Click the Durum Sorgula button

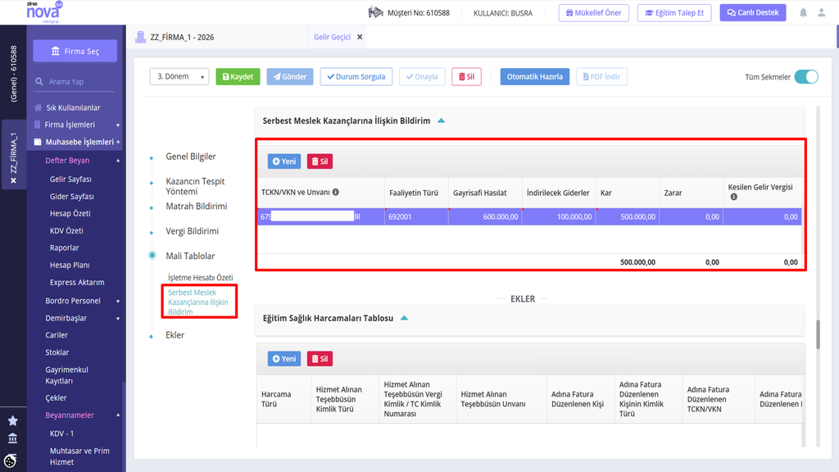click(x=356, y=76)
